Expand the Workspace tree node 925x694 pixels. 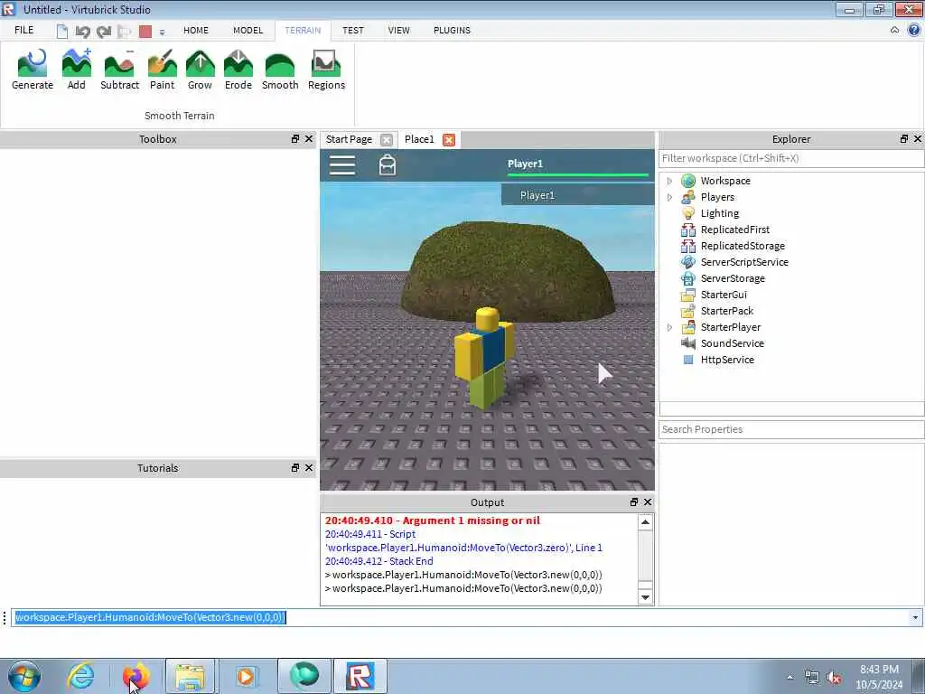[669, 181]
